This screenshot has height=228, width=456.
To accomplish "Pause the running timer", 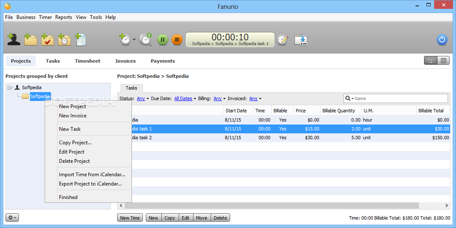I will point(163,40).
